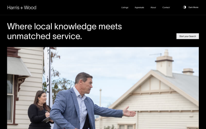Click the clipboard the woman is holding
Image resolution: width=206 pixels, height=129 pixels.
pos(46,120)
